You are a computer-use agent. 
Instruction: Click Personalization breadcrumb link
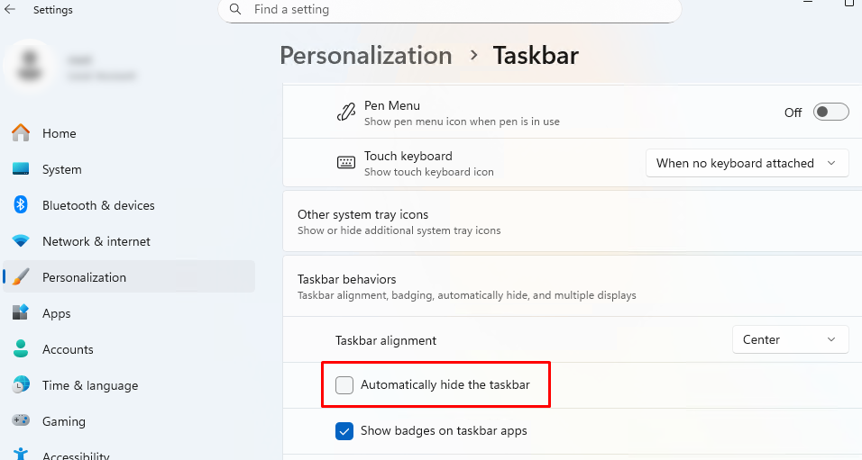pyautogui.click(x=365, y=56)
